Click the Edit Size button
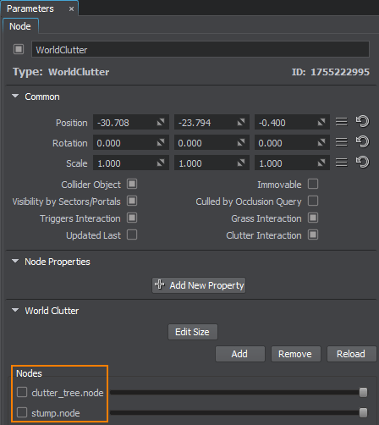Image resolution: width=379 pixels, height=425 pixels. 193,332
